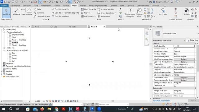Switch to the Arquitectura ribbon tab
Viewport: 199px width, 112px height.
[15, 6]
